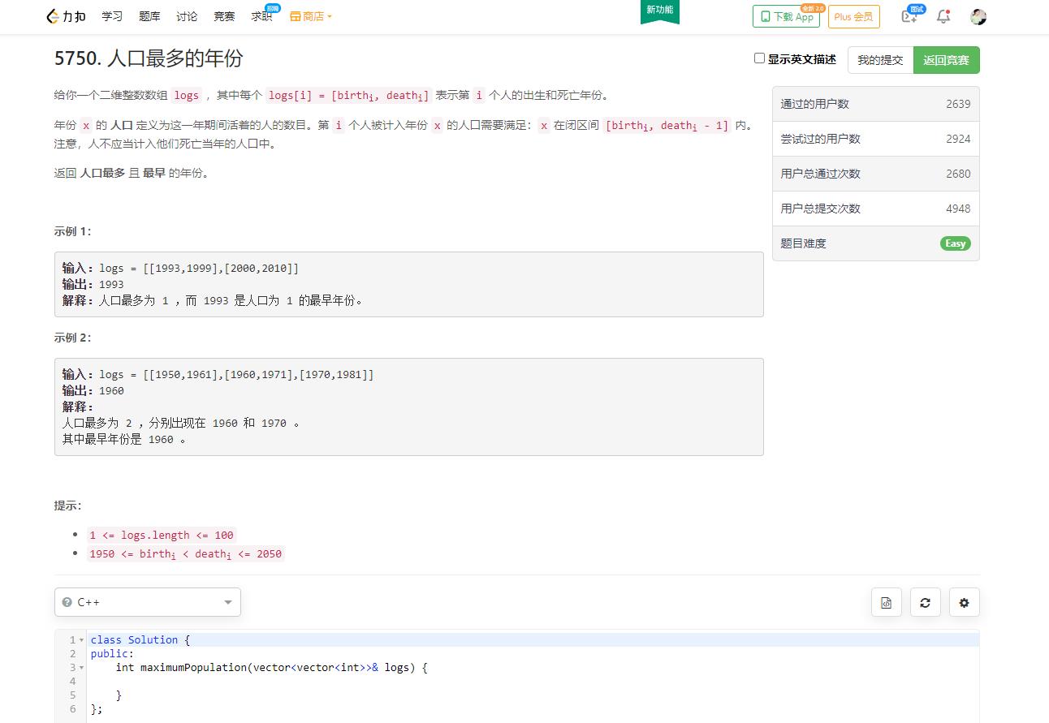Click the 用户总通过次数 row
The height and width of the screenshot is (723, 1049).
pyautogui.click(x=876, y=174)
